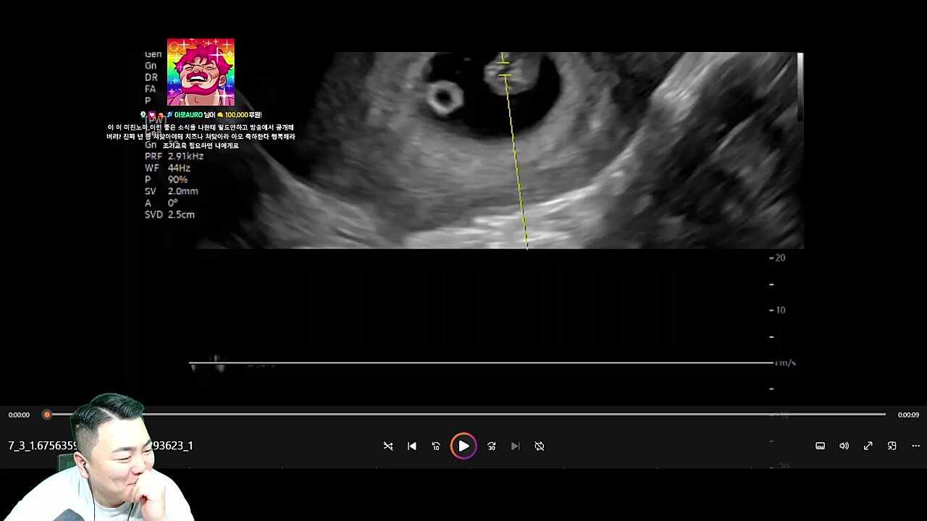
Task: Click the elapsed time 0:00:00
Action: [19, 415]
